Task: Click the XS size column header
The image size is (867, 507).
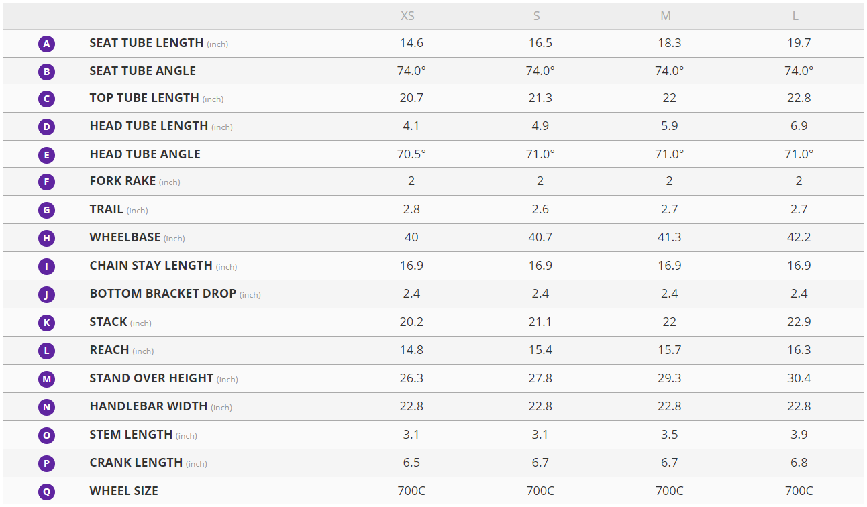Action: click(x=407, y=16)
